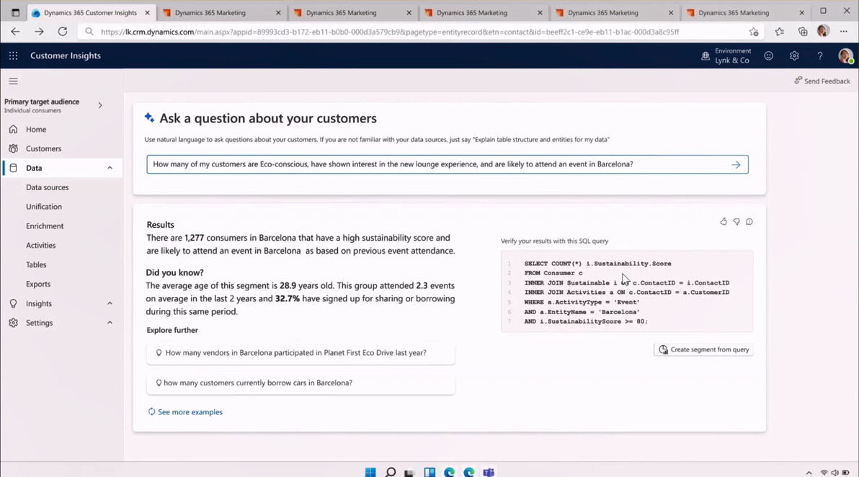Open browser tab actions menu icon
859x477 pixels.
(x=15, y=12)
